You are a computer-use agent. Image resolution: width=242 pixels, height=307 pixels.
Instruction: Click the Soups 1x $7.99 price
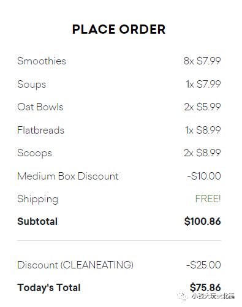tap(203, 84)
